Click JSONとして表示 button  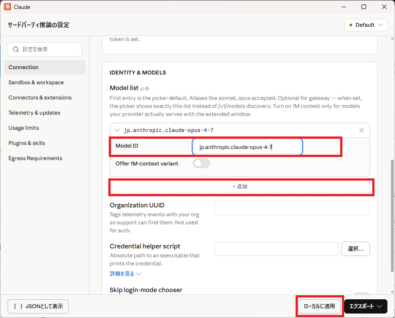pos(38,306)
